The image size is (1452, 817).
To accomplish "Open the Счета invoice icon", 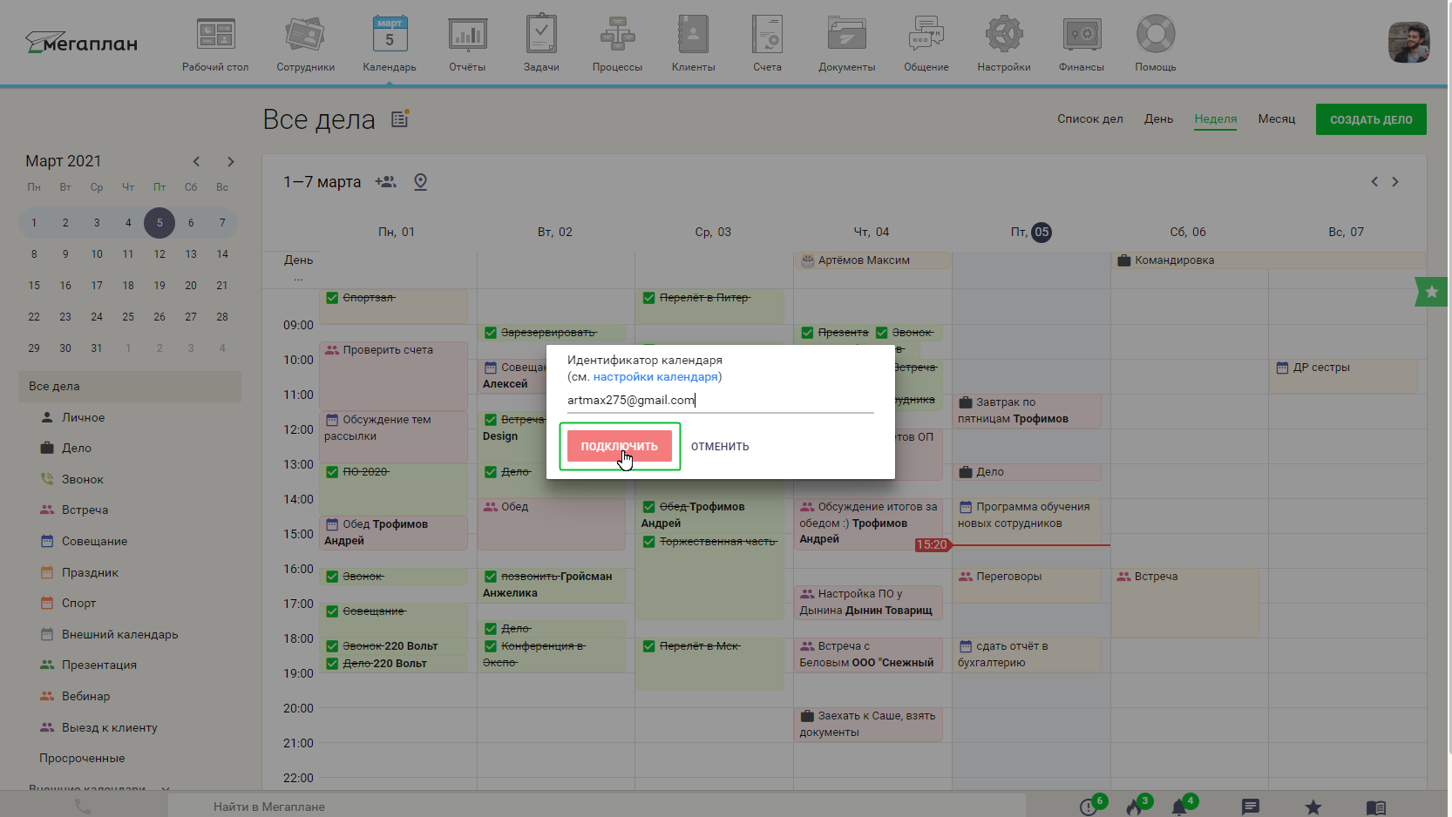I will pyautogui.click(x=767, y=34).
